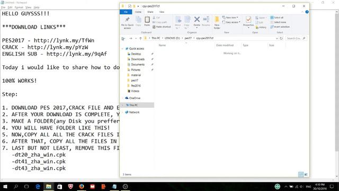Collapse the Explorer ribbon with chevron
Image resolution: width=339 pixels, height=191 pixels.
coord(302,12)
